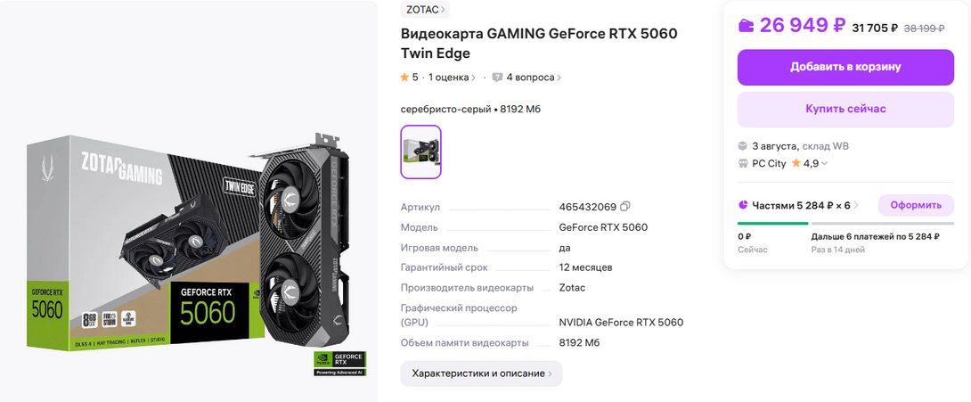Click the questions speech bubble icon
Image resolution: width=971 pixels, height=402 pixels.
pos(497,78)
